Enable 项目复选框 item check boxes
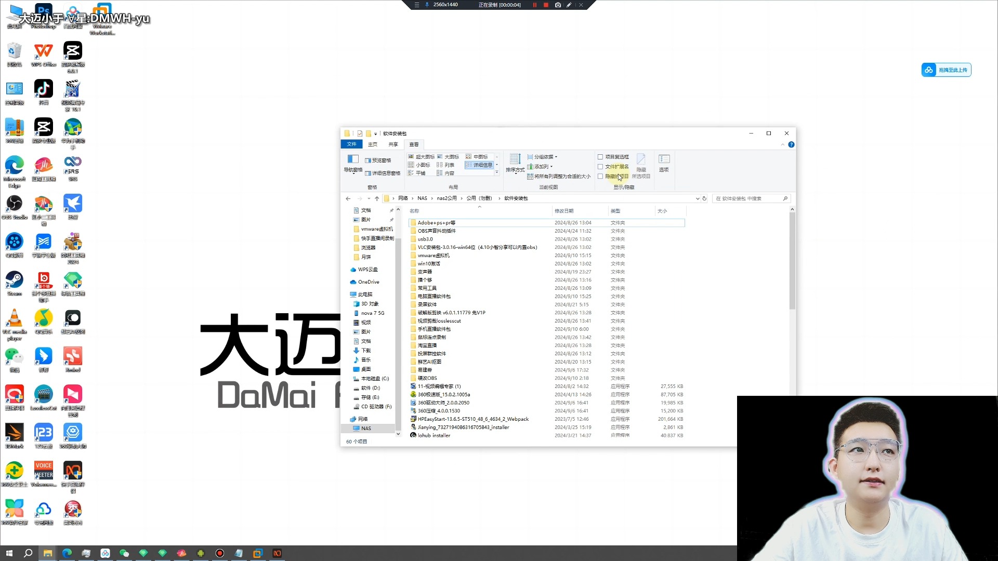Screen dimensions: 998x561 coord(601,156)
